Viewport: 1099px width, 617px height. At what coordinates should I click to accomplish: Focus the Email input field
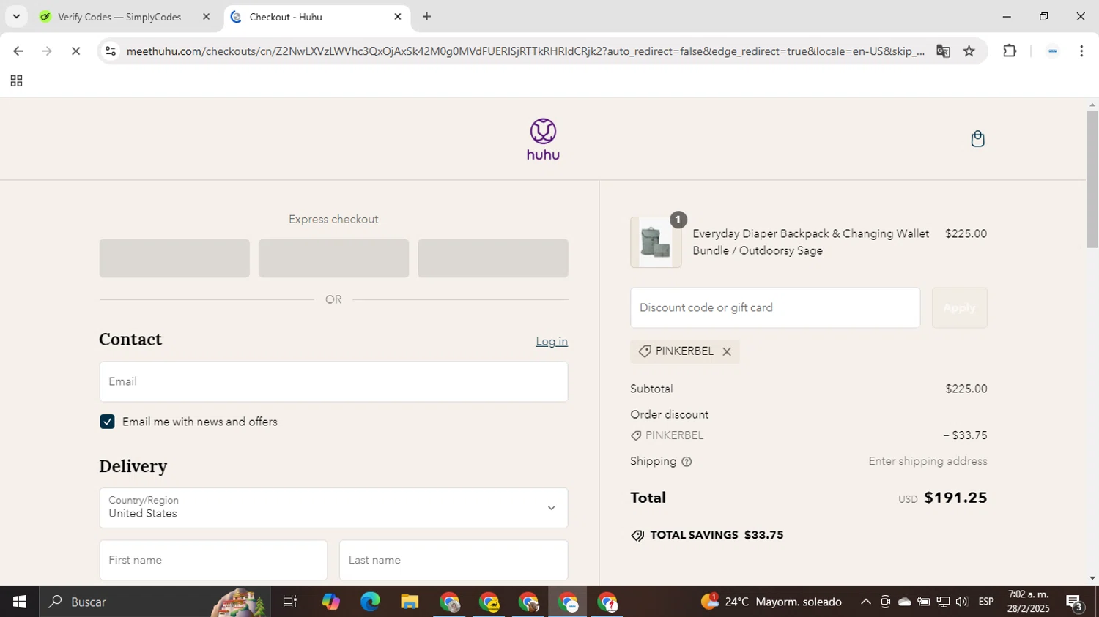click(333, 381)
